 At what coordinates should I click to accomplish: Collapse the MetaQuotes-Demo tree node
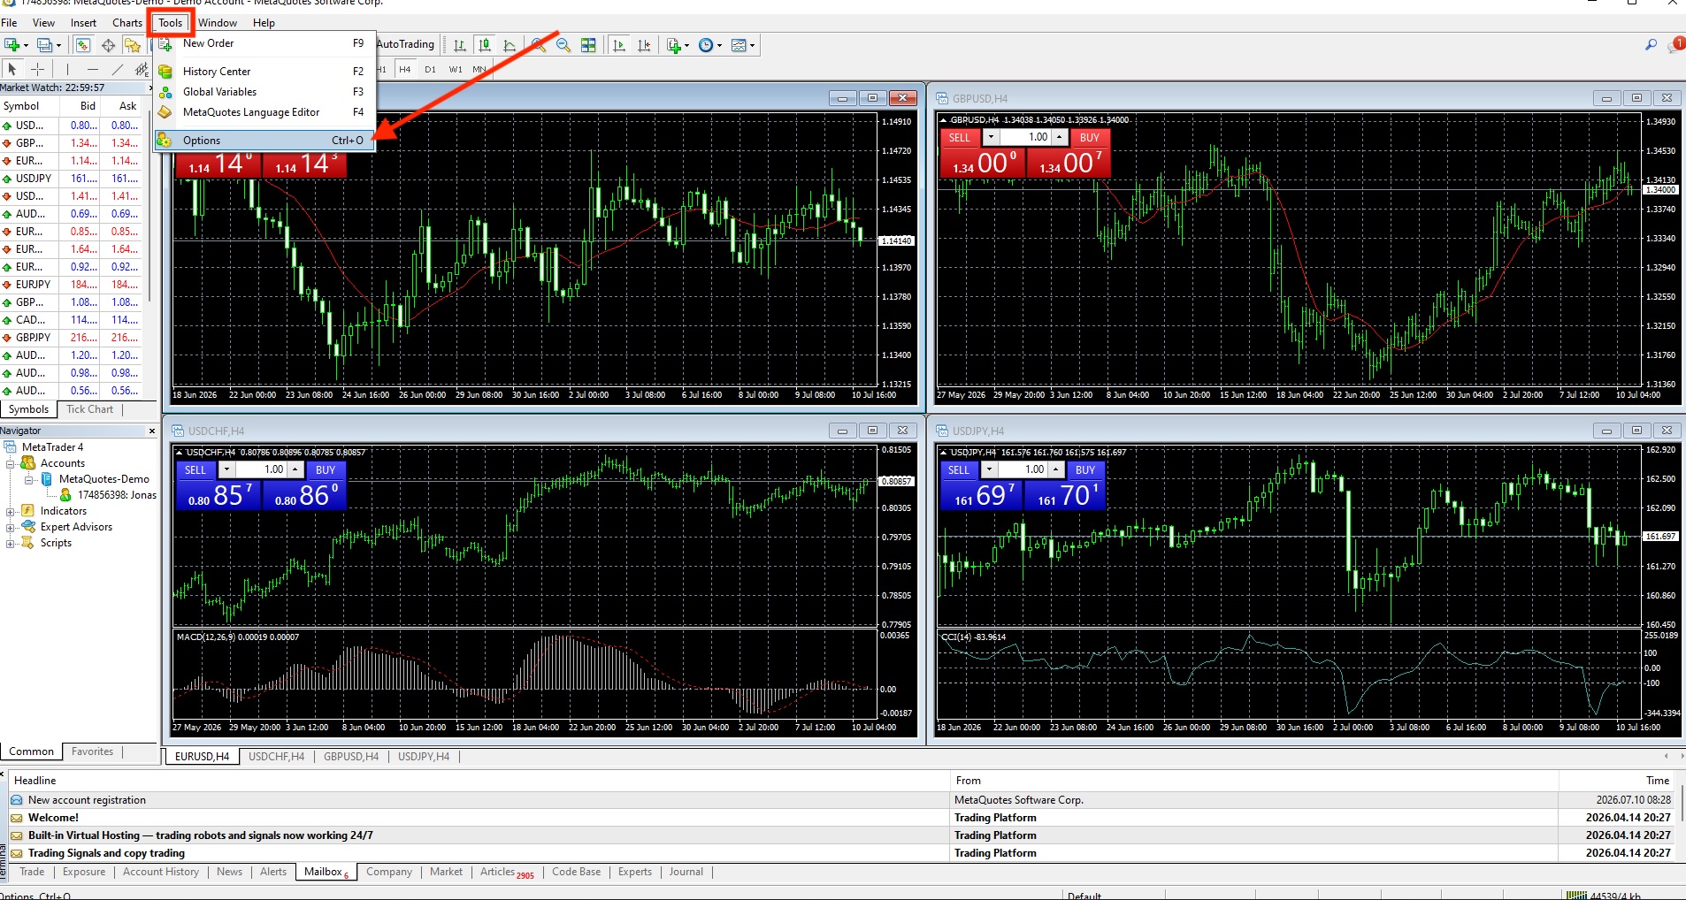click(28, 479)
